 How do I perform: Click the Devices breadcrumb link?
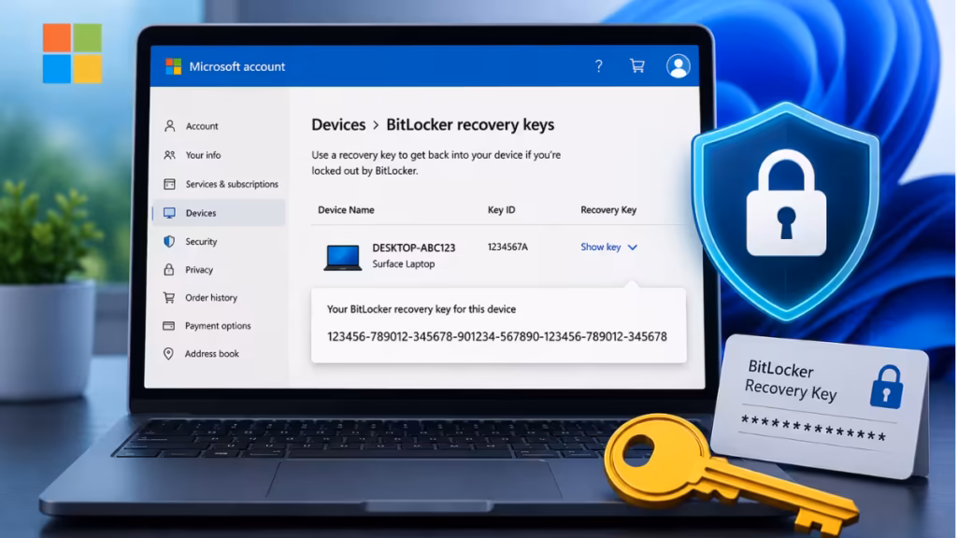(x=338, y=124)
